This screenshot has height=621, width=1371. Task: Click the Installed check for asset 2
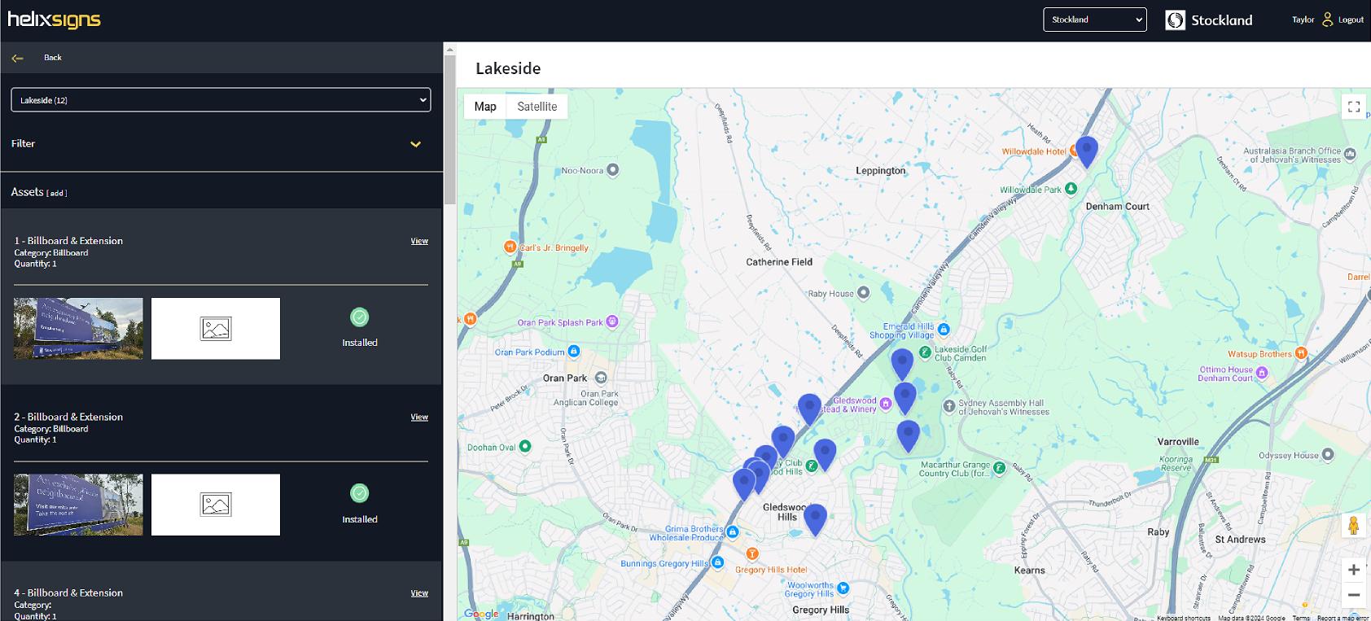tap(359, 493)
